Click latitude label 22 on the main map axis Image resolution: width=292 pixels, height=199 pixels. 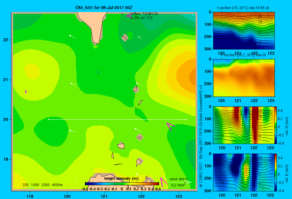6,40
